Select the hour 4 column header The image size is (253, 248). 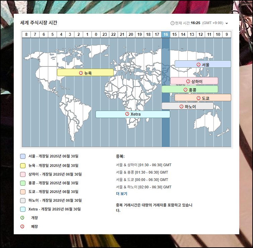click(x=61, y=35)
